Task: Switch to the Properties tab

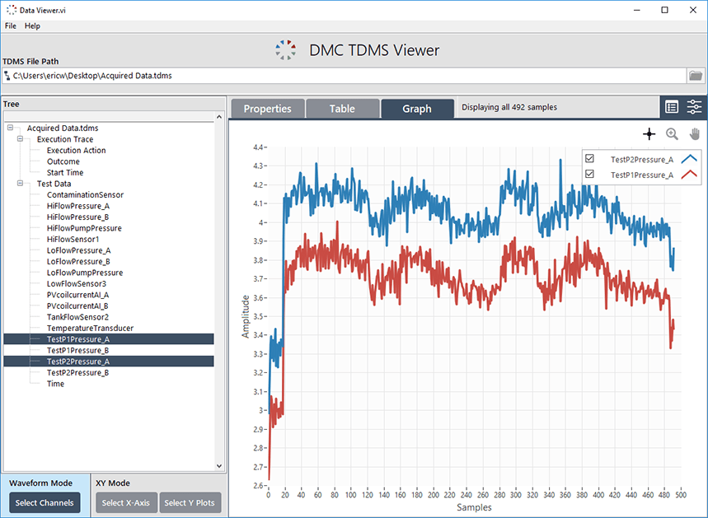Action: (268, 109)
